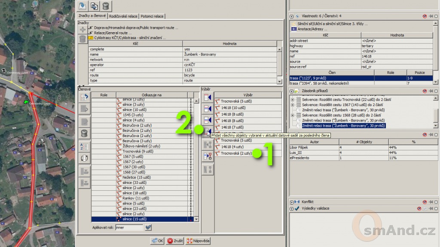The image size is (440, 247).
Task: Undock the Konflikt panel
Action: click(431, 202)
